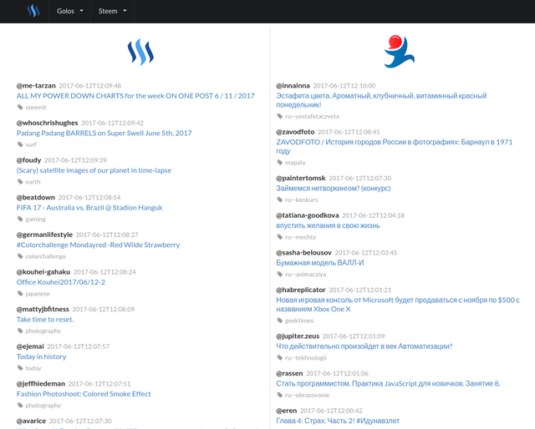Open post 'Новая игровая консоль от Microsoft'
Image resolution: width=535 pixels, height=429 pixels.
pos(398,305)
